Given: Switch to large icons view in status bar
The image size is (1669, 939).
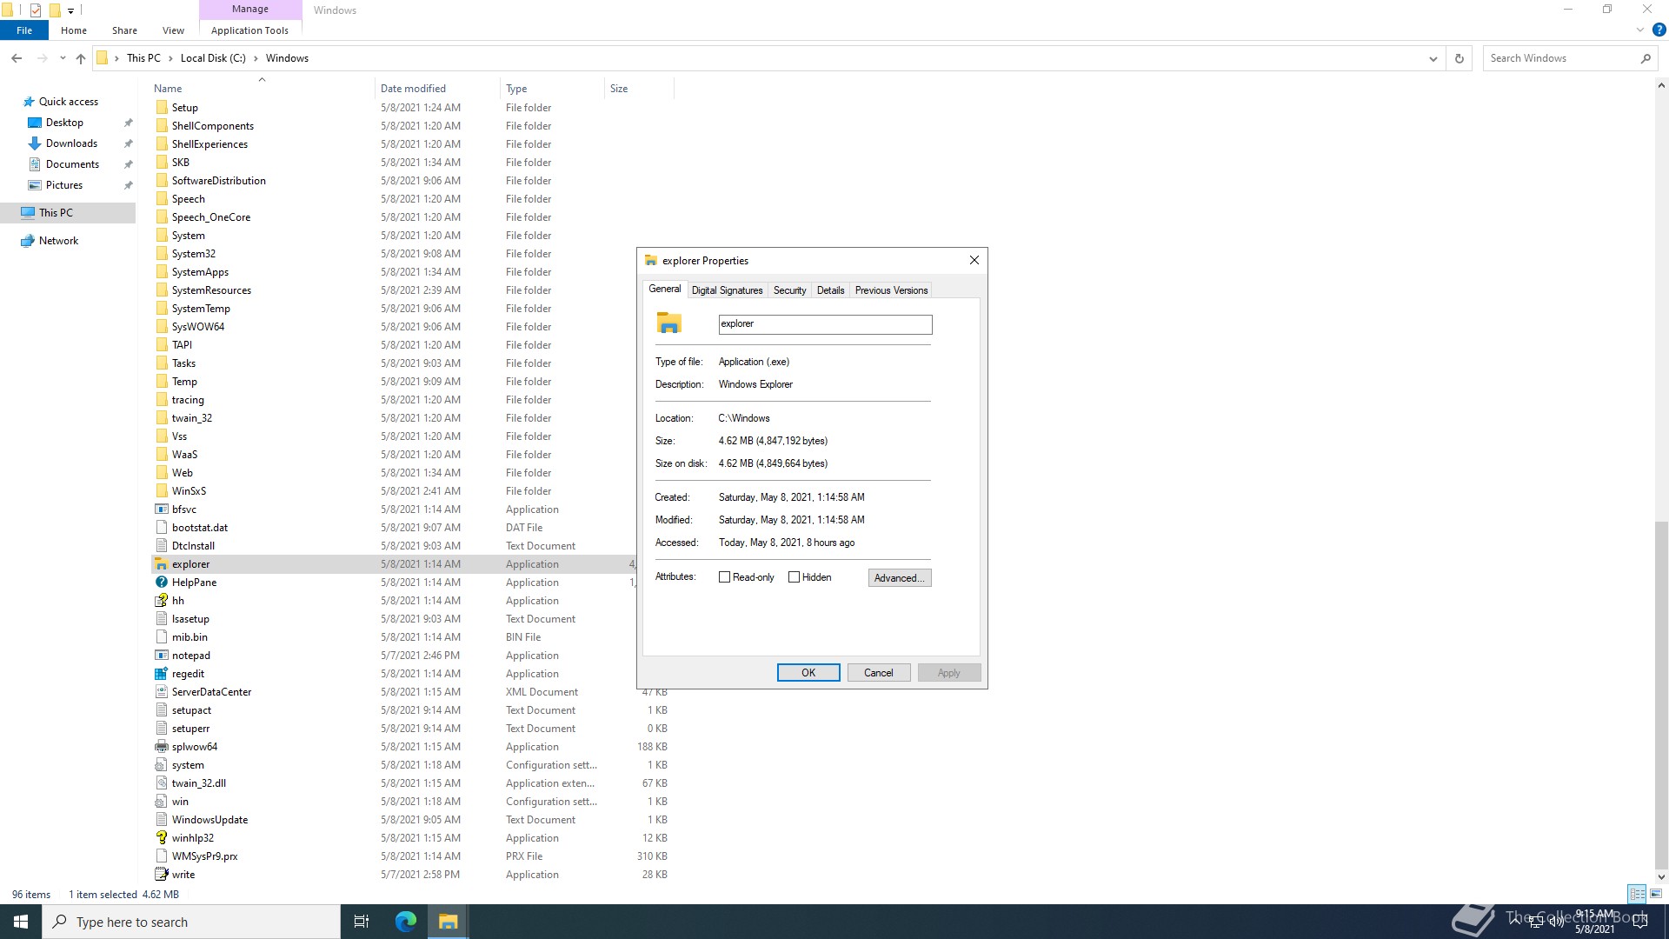Looking at the screenshot, I should (x=1656, y=894).
